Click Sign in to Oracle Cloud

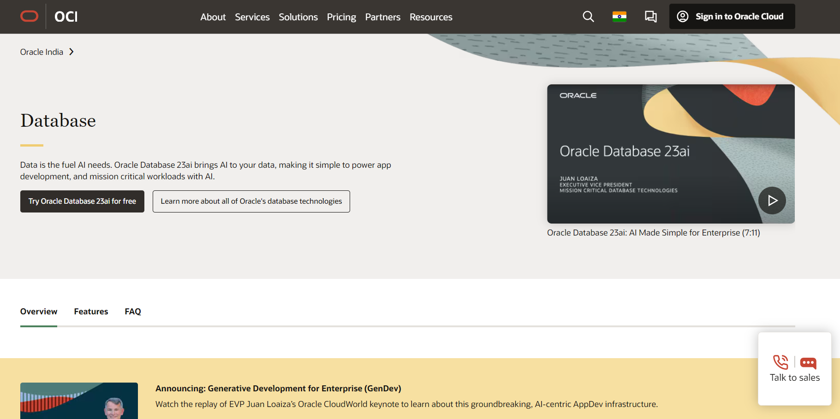[732, 17]
